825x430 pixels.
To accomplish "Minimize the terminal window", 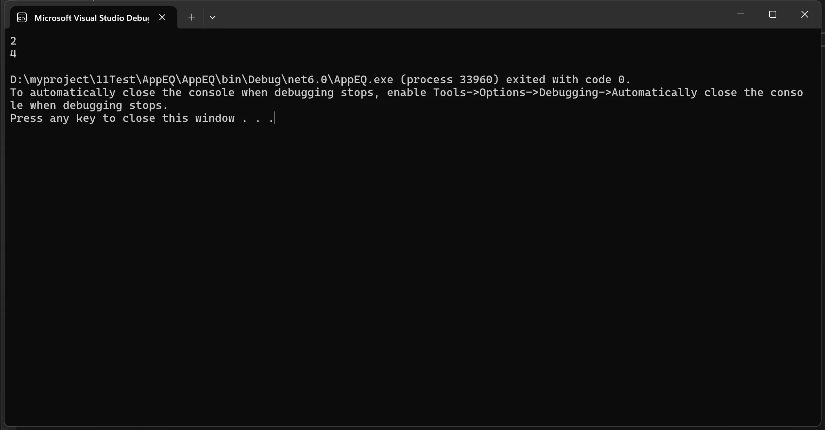I will (x=740, y=14).
